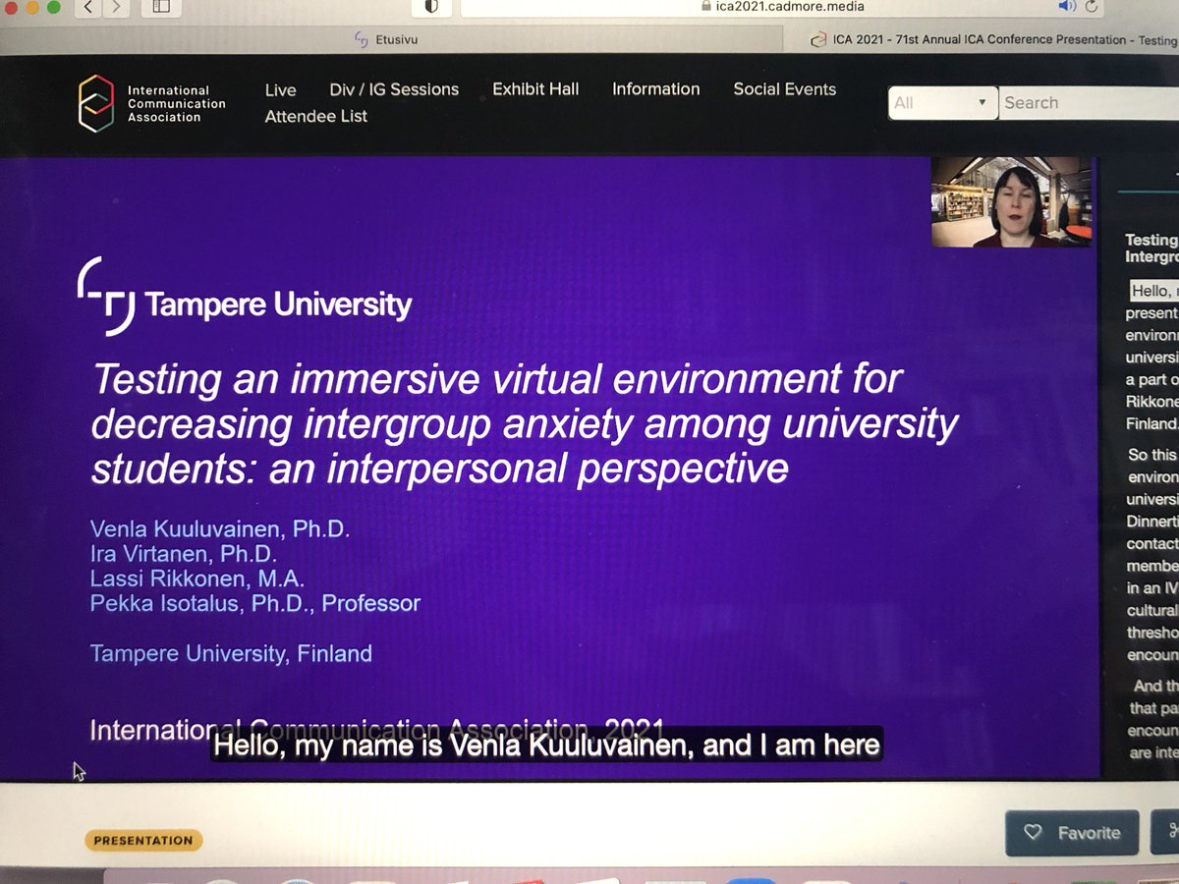The height and width of the screenshot is (884, 1179).
Task: Go back with Safari's back arrow
Action: click(89, 6)
